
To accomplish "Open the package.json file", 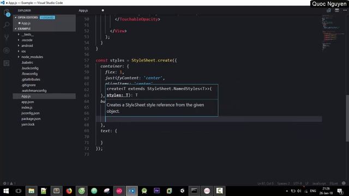I will pyautogui.click(x=31, y=119).
